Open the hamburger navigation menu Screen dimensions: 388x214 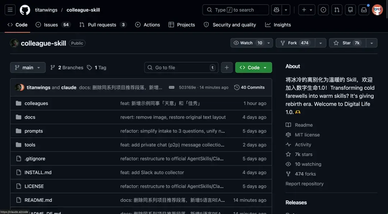(x=10, y=10)
